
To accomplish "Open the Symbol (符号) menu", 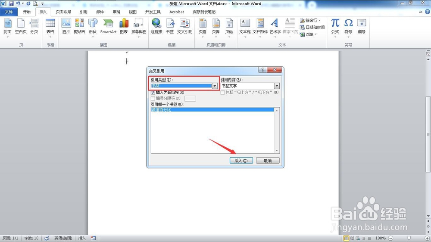I will pos(348,28).
